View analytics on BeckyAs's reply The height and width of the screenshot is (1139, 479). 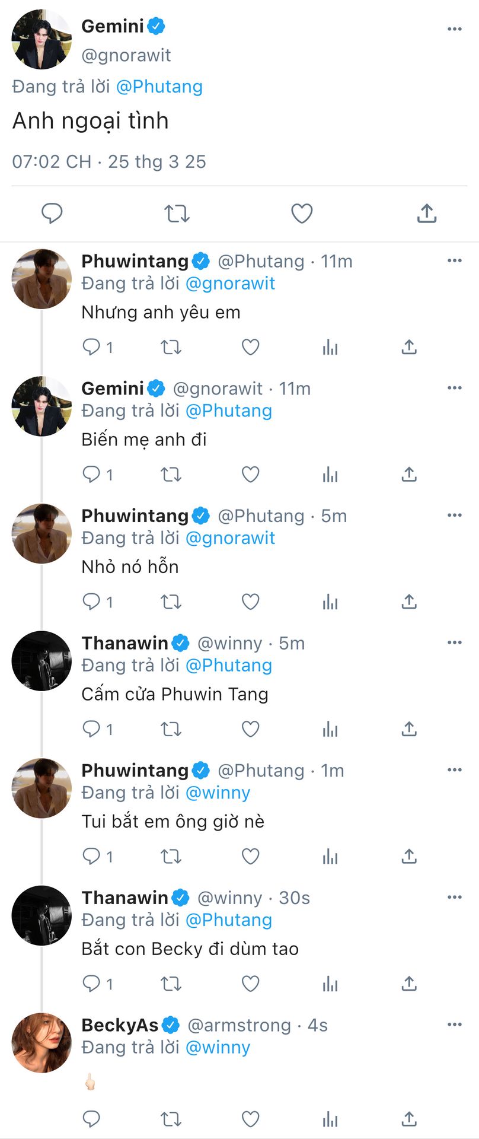pos(330,1119)
